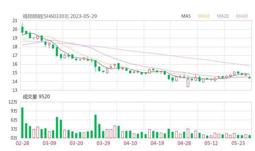Click the chart title 得邦照明[SH603303] 2023-05-29
Screen dimensions: 255x151
point(60,16)
